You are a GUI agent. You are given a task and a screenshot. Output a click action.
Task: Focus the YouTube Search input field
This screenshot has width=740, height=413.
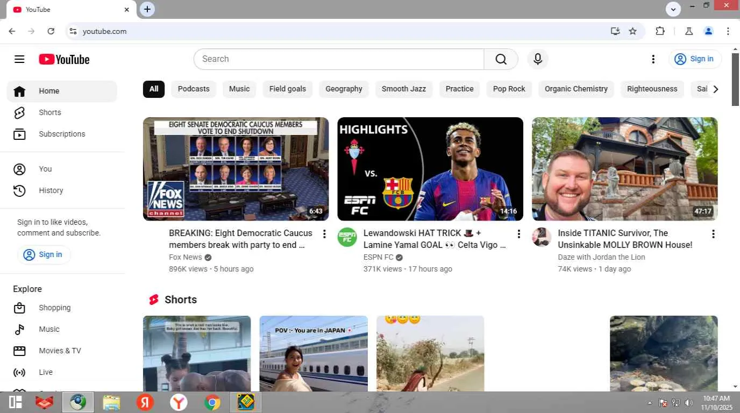tap(339, 59)
